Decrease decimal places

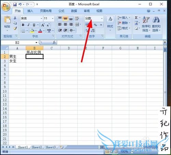click(x=93, y=31)
